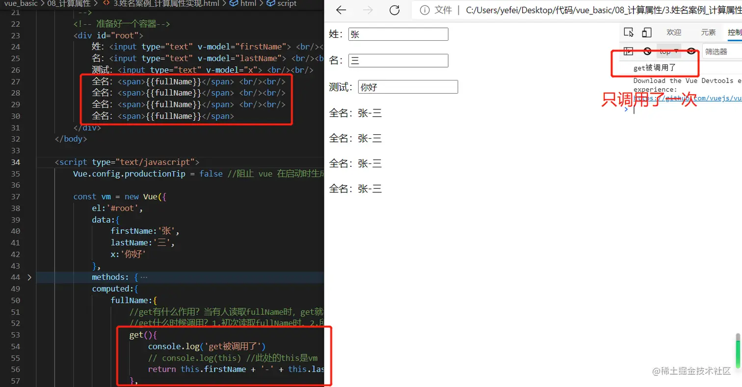Click the site info icon beside 文件
The image size is (742, 387).
point(425,10)
